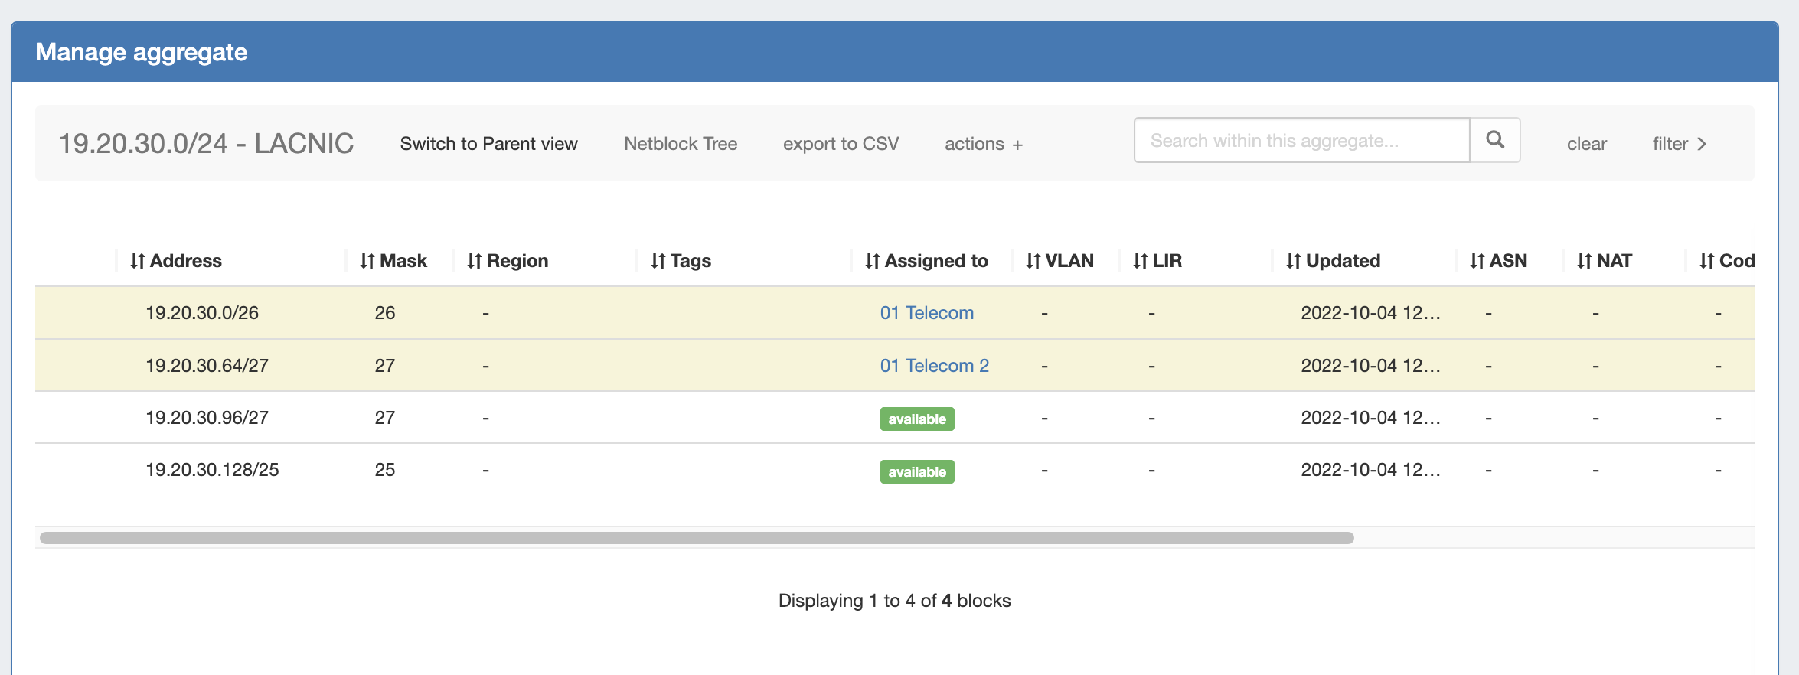
Task: Open the Netblock Tree view
Action: [681, 144]
